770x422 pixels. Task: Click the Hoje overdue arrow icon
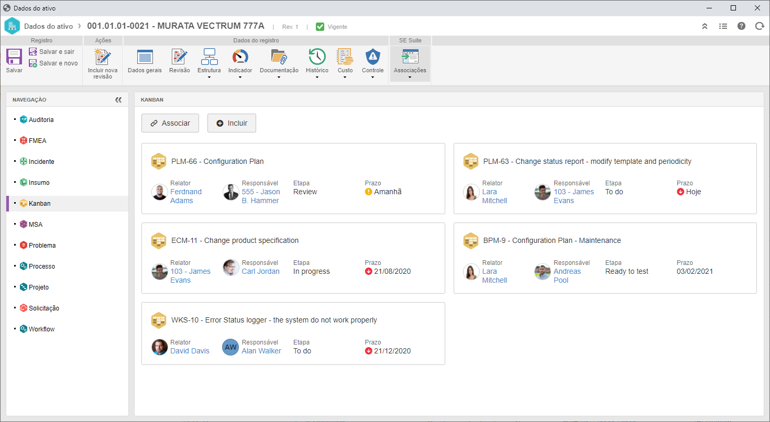tap(680, 192)
